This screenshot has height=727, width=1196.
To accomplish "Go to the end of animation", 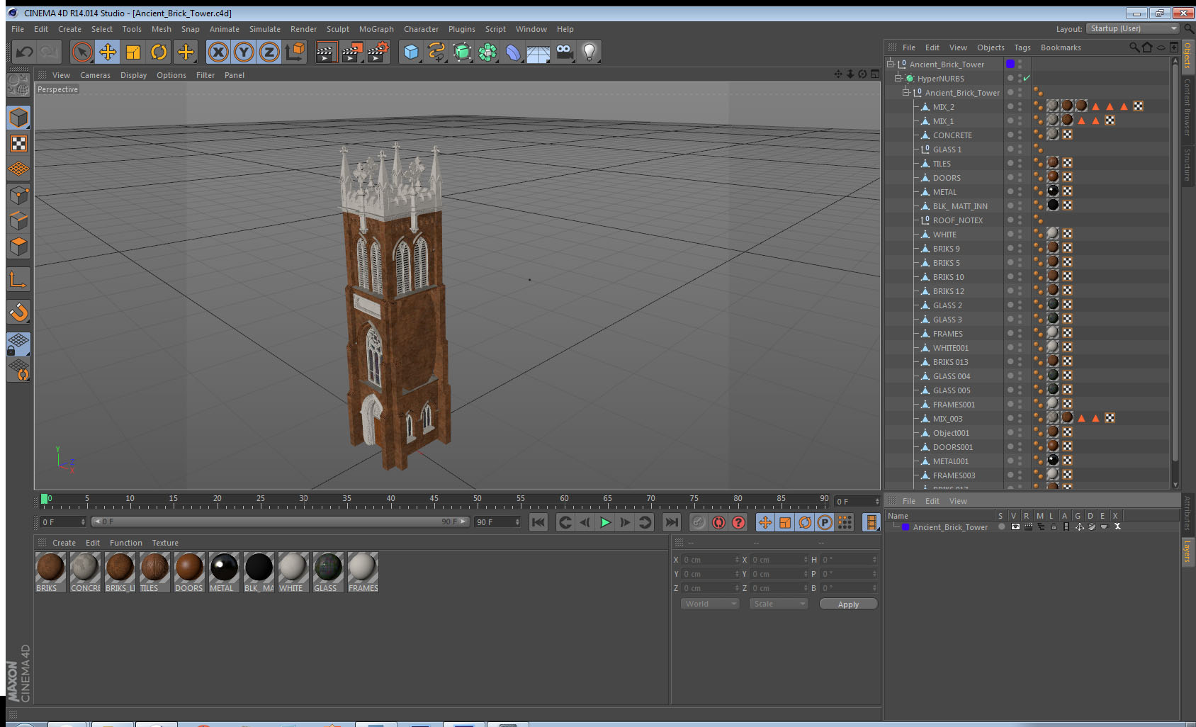I will pyautogui.click(x=671, y=522).
